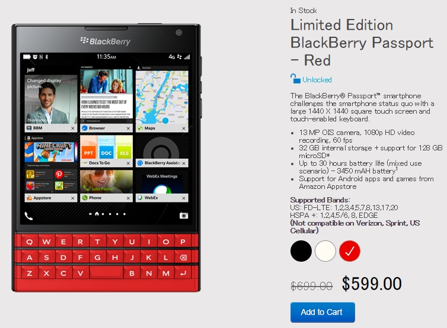Close the Maps app tile
Image resolution: width=447 pixels, height=328 pixels.
click(x=184, y=128)
